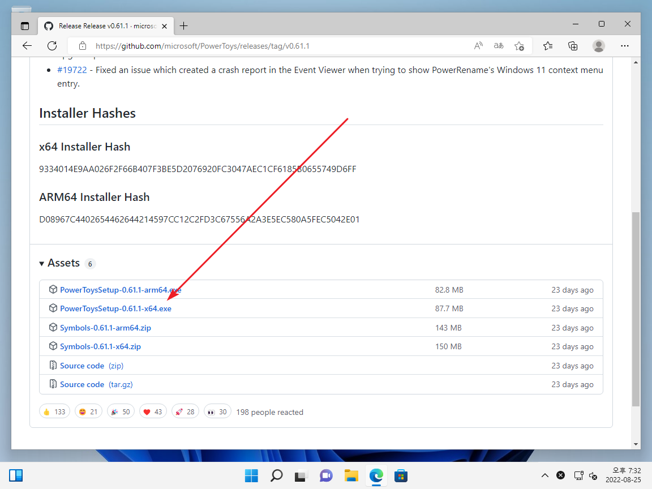
Task: Open the browser profile avatar
Action: [599, 46]
